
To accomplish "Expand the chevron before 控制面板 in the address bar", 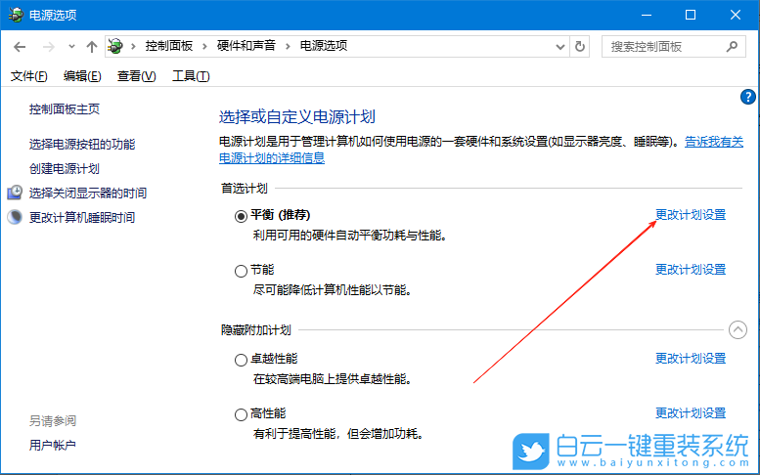I will 133,47.
